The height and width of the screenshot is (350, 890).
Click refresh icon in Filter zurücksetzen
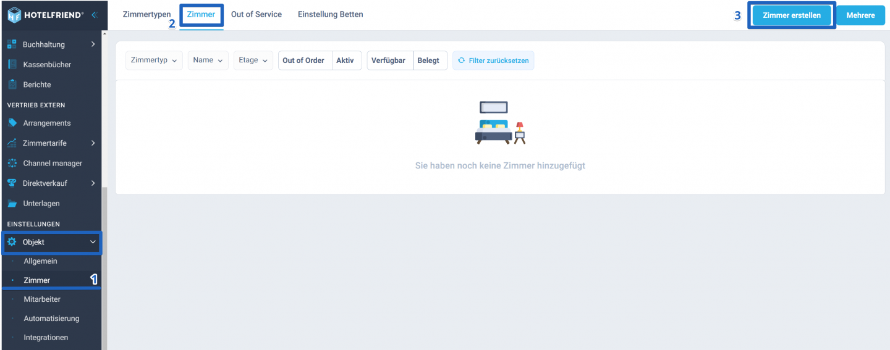pyautogui.click(x=461, y=60)
